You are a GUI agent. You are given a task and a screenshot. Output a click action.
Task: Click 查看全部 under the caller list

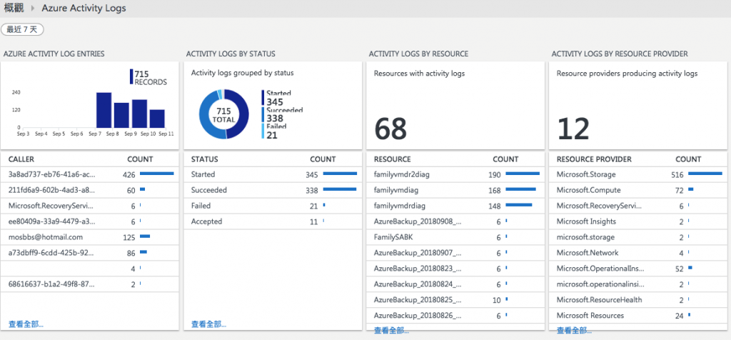tap(26, 324)
